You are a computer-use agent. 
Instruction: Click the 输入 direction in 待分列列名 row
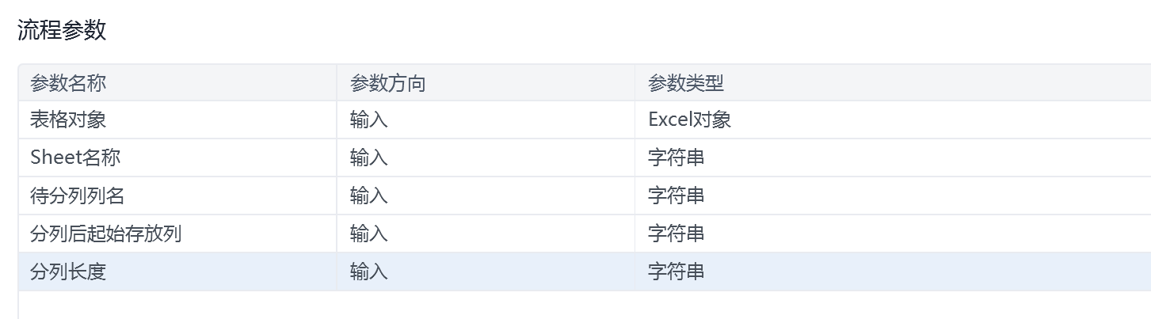pos(368,196)
